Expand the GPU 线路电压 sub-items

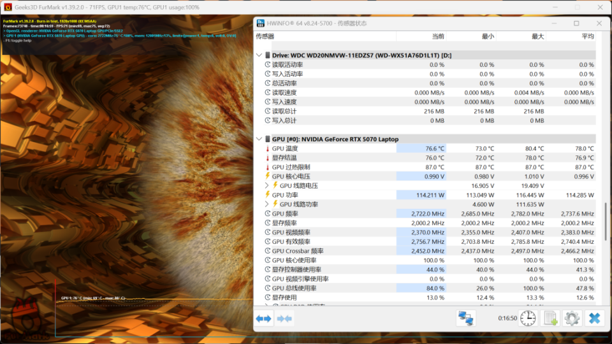click(267, 185)
